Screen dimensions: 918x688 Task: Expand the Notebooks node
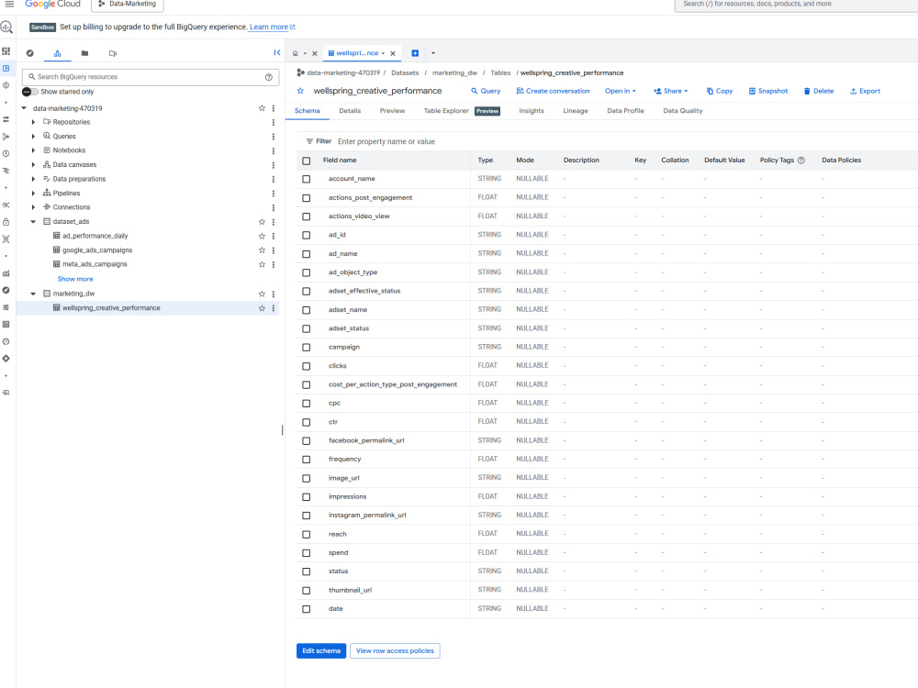33,150
